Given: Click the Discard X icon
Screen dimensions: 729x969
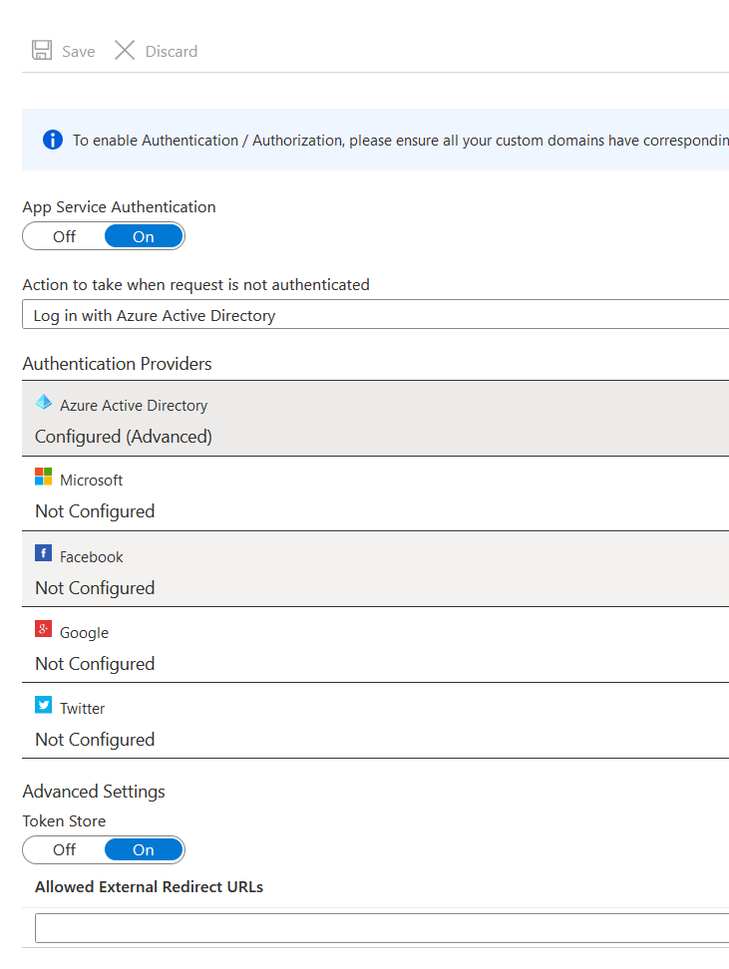Looking at the screenshot, I should pos(125,50).
